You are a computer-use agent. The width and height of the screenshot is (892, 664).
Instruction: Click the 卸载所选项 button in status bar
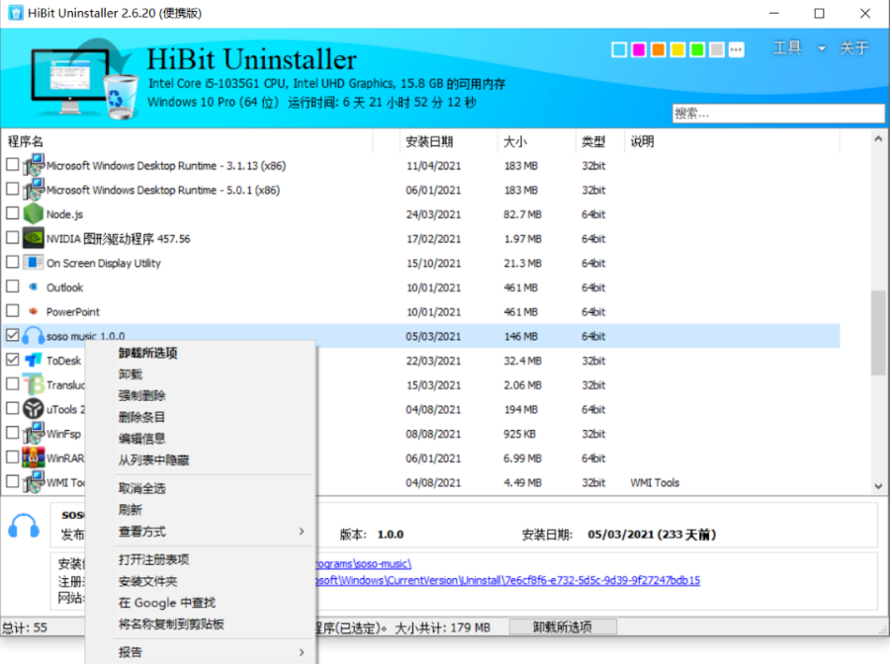click(563, 627)
